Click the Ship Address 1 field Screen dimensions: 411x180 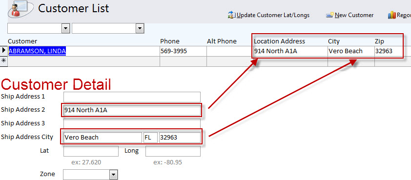coord(132,97)
